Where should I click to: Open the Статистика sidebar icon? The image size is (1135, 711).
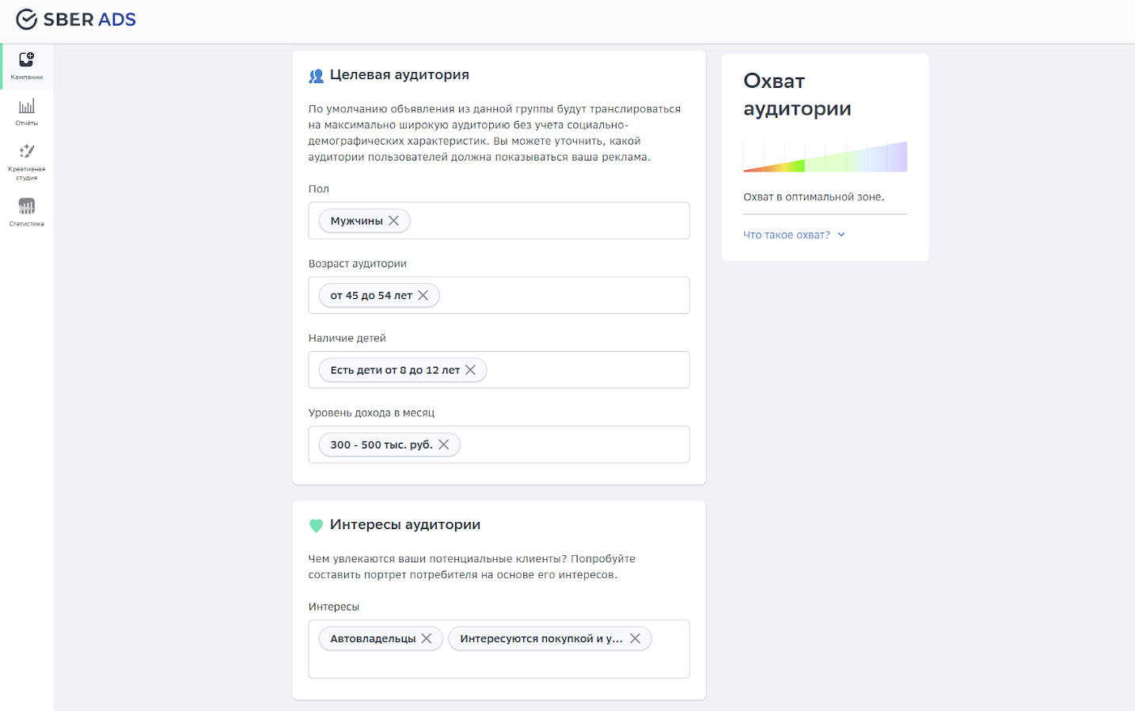click(26, 212)
